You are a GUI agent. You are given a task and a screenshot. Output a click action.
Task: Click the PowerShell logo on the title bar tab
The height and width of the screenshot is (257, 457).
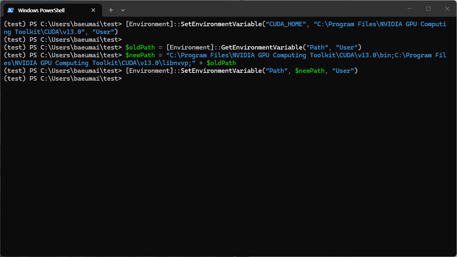tap(10, 10)
